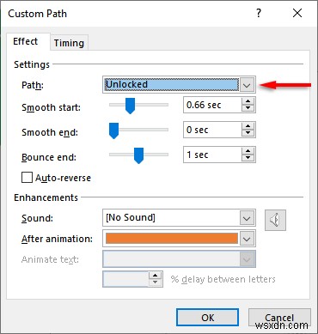The width and height of the screenshot is (318, 334).
Task: Confirm with the OK button
Action: [x=207, y=318]
